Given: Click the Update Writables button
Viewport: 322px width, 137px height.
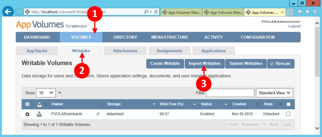Looking at the screenshot, I should pyautogui.click(x=246, y=64).
